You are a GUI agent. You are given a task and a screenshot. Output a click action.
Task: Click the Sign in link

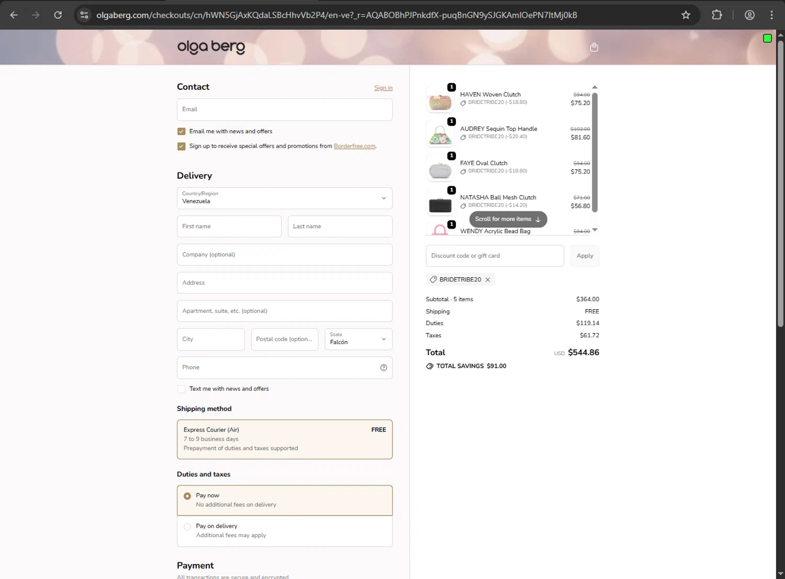tap(383, 88)
